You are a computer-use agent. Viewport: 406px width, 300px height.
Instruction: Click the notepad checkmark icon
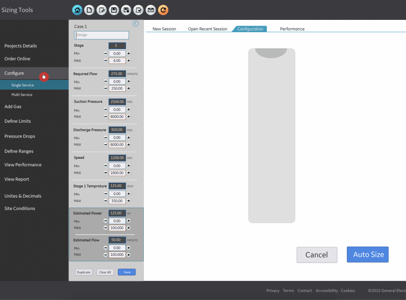point(139,10)
